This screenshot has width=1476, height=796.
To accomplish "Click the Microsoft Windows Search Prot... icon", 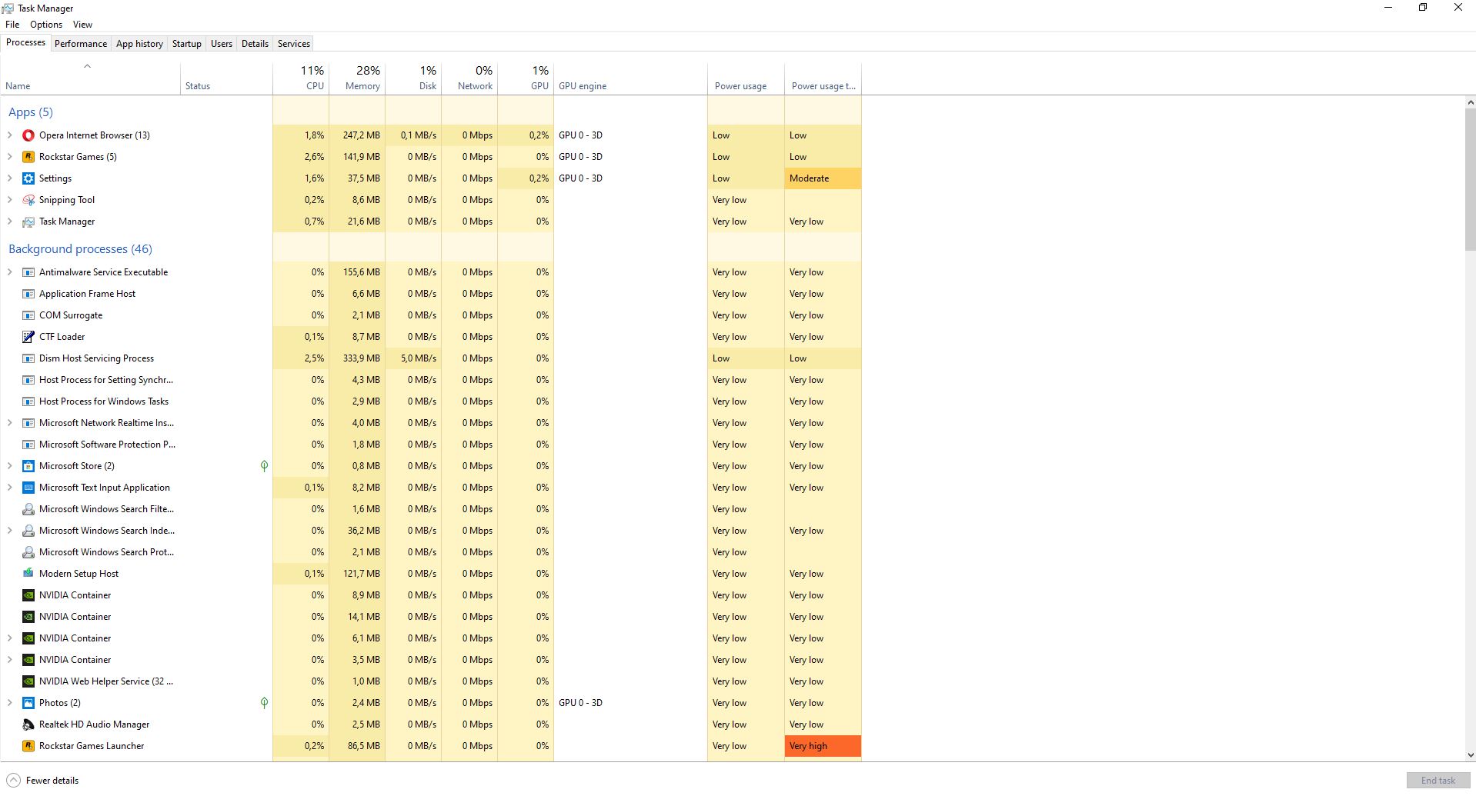I will 28,552.
